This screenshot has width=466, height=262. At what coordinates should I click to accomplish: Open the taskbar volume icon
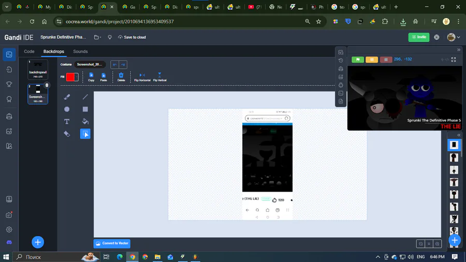pos(411,257)
